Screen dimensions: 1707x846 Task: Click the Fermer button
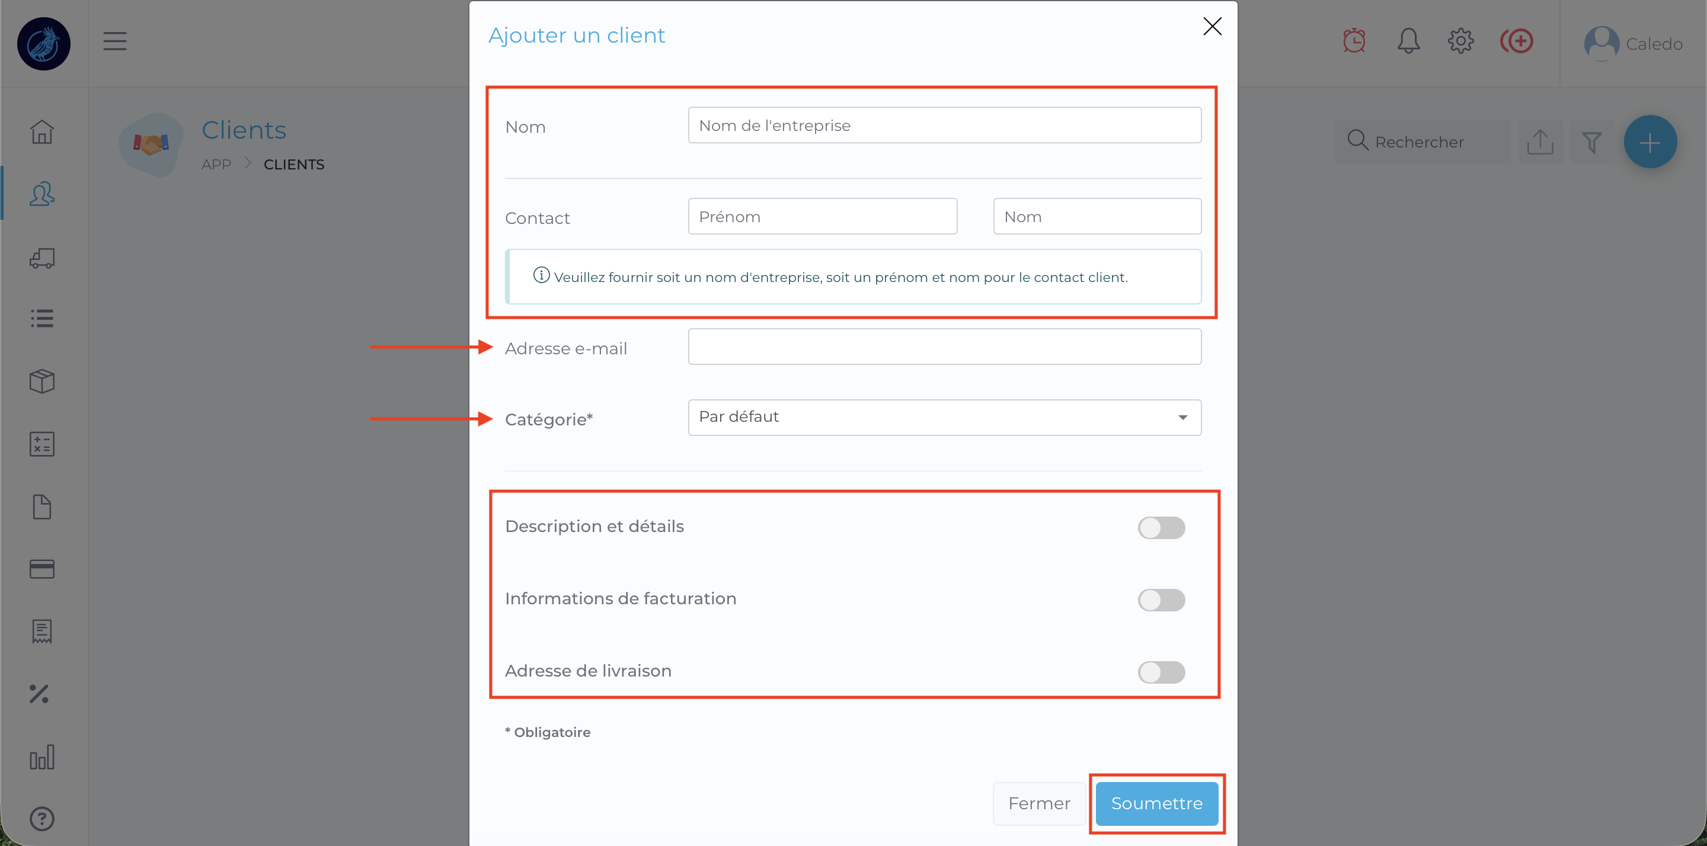click(x=1038, y=803)
